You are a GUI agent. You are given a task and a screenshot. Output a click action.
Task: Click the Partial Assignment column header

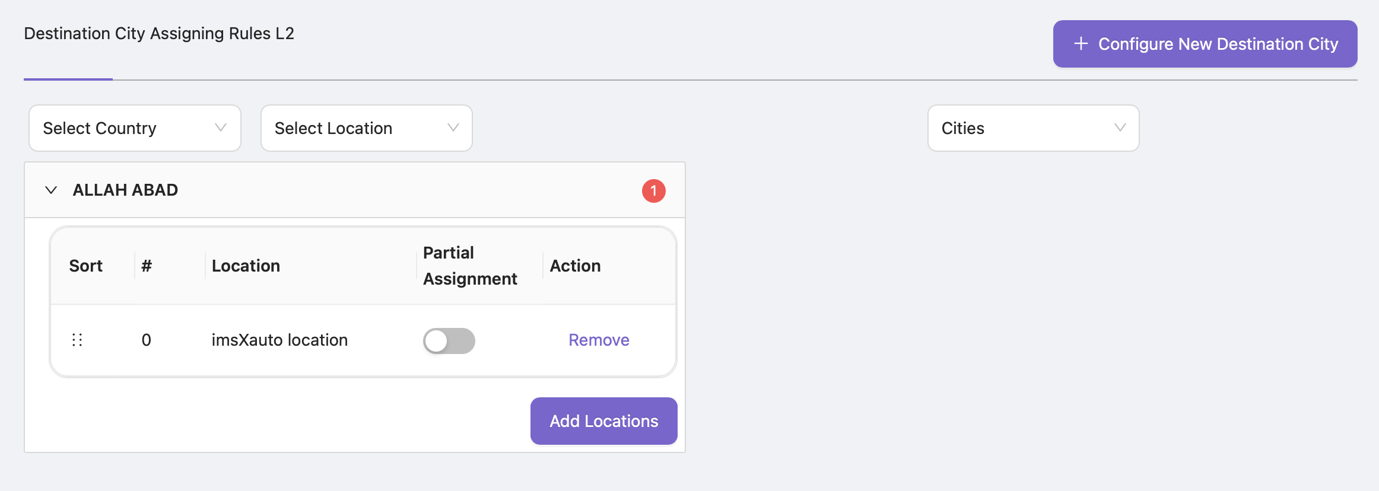coord(469,266)
